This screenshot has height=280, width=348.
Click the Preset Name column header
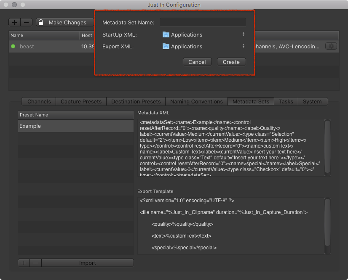[x=76, y=115]
